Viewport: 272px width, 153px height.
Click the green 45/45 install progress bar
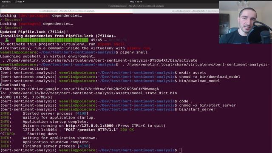52,40
